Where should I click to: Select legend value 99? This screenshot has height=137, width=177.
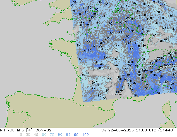76,135
